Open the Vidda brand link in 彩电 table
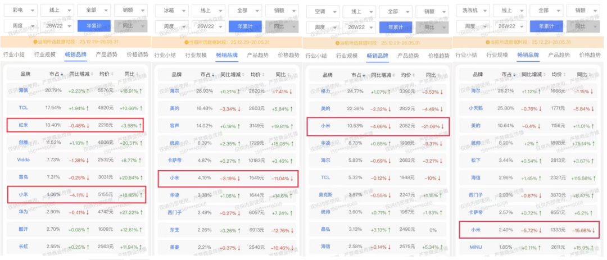 click(x=23, y=159)
